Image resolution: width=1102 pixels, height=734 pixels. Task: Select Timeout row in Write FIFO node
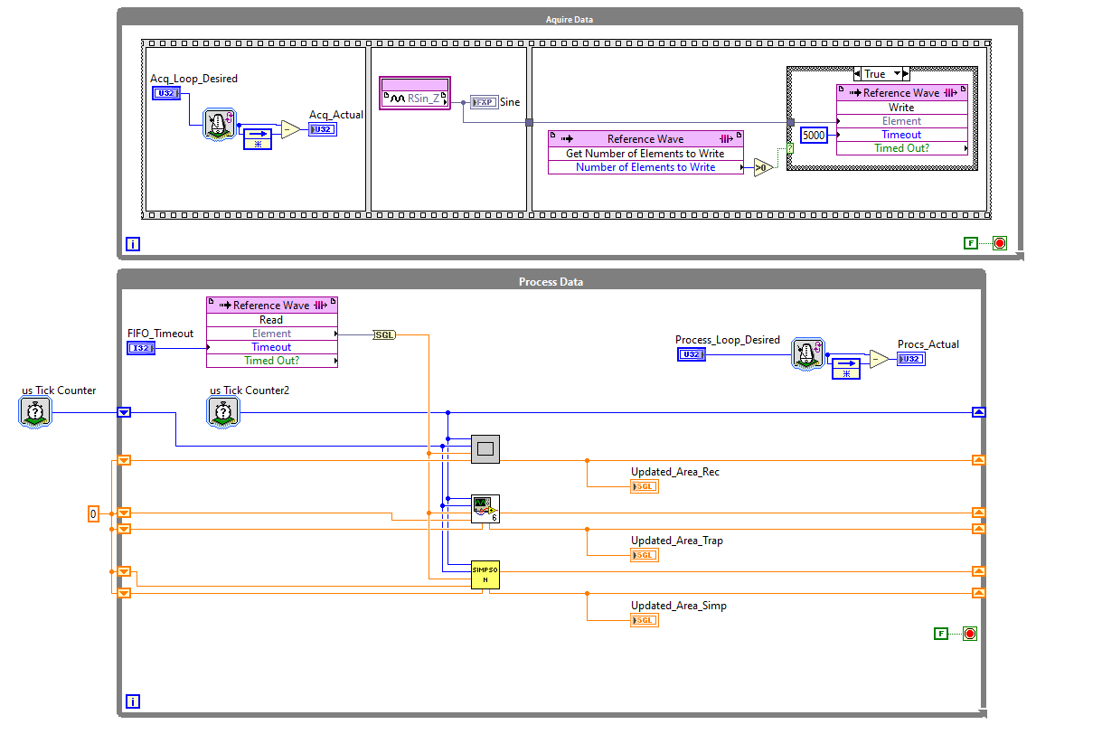click(x=901, y=135)
